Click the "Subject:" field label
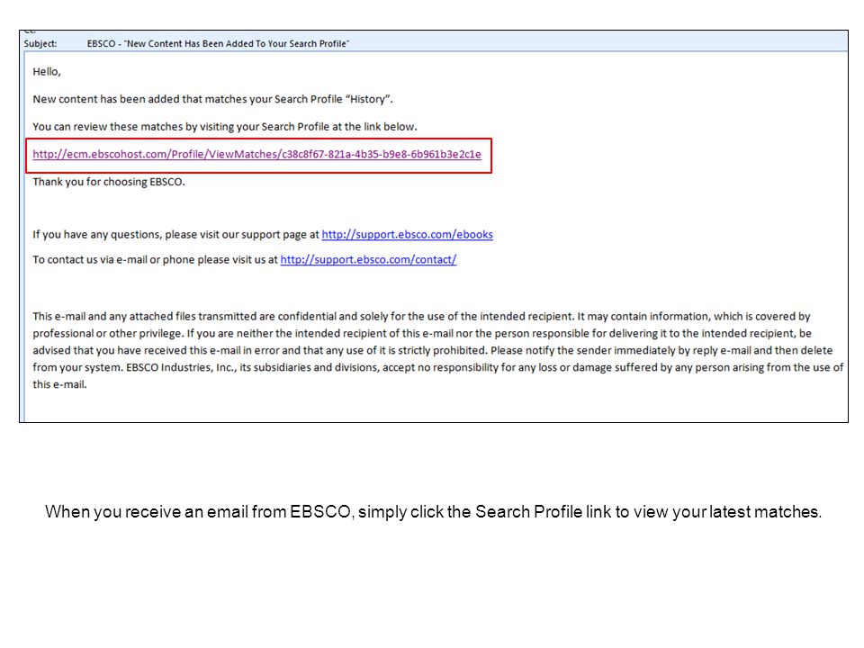 40,43
